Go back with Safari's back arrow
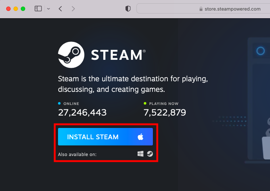Image resolution: width=270 pixels, height=191 pixels. pyautogui.click(x=60, y=9)
